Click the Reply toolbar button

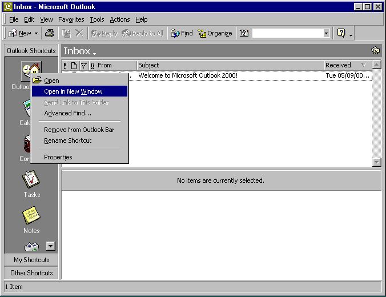click(104, 33)
